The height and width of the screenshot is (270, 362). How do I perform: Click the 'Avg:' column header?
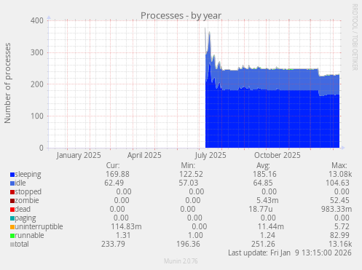pos(263,165)
